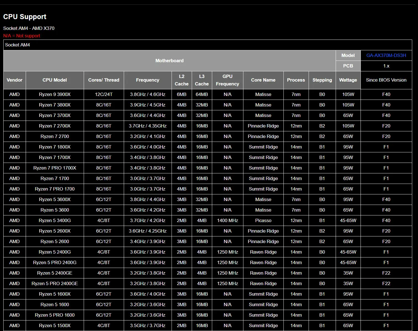Click the Ryzen 5 3600X cell
The image size is (418, 331).
click(x=55, y=199)
